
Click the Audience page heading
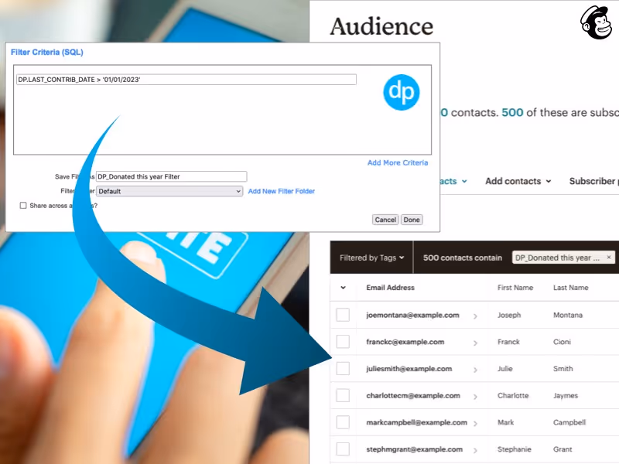[x=381, y=26]
